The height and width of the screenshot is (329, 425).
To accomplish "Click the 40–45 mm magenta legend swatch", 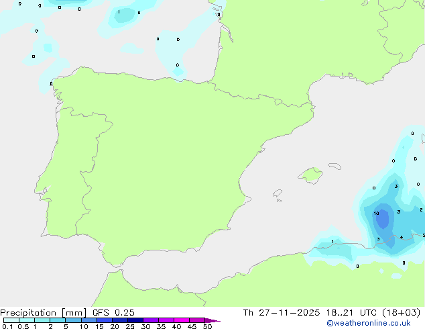I will pos(182,320).
